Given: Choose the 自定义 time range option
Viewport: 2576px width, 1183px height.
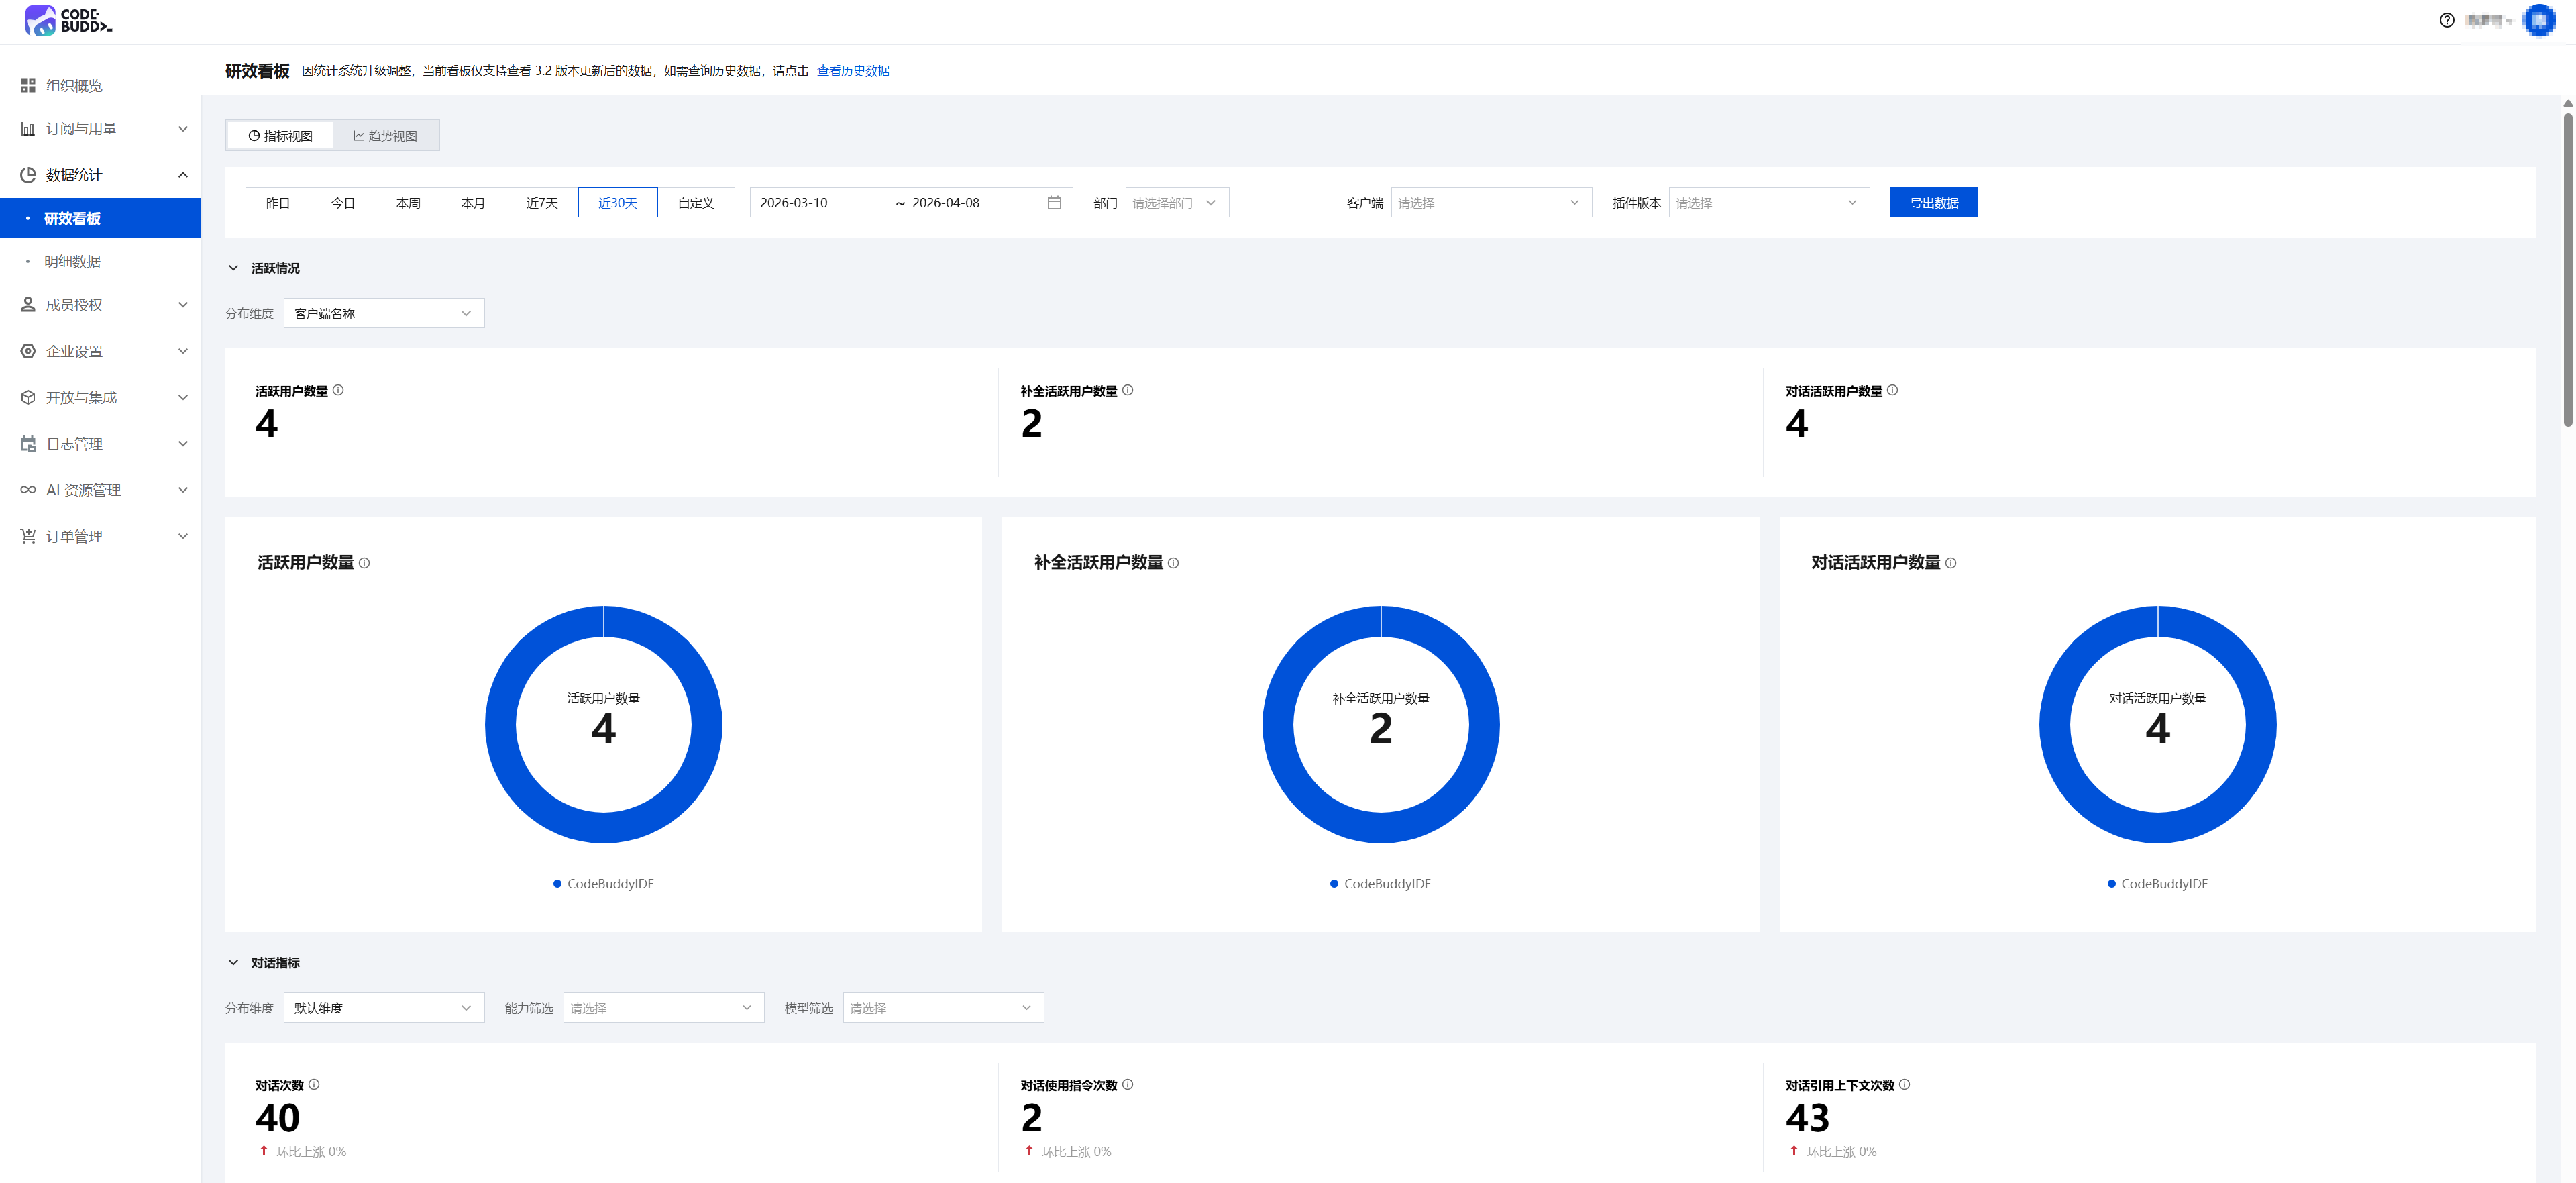Looking at the screenshot, I should (695, 203).
